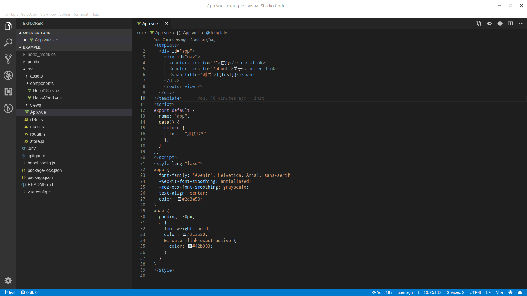Toggle file blame annotations eye icon
The image size is (527, 296).
coord(489,24)
